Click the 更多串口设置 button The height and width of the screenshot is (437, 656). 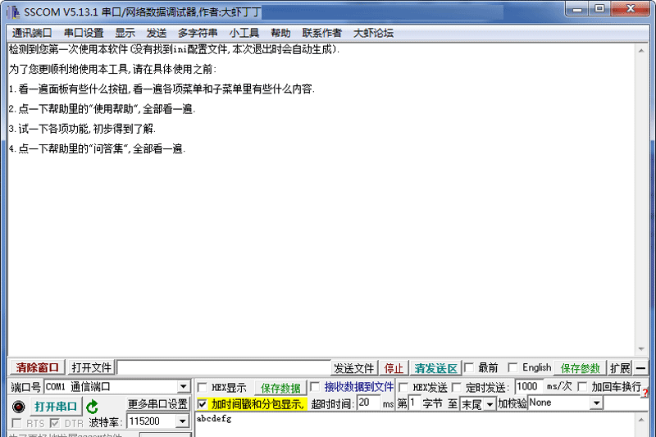(x=157, y=404)
